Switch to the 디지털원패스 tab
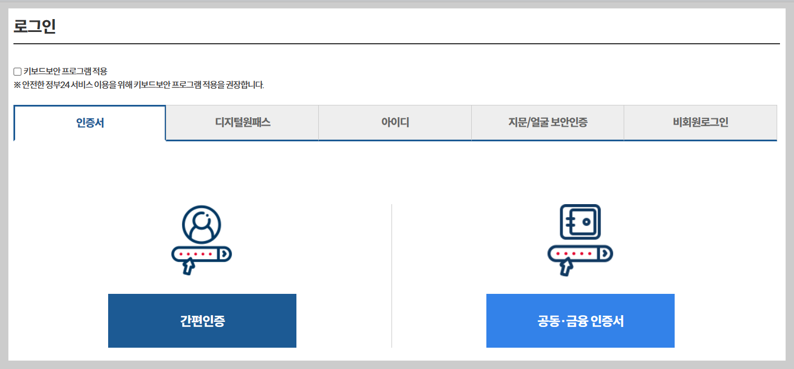This screenshot has width=794, height=369. click(x=243, y=122)
